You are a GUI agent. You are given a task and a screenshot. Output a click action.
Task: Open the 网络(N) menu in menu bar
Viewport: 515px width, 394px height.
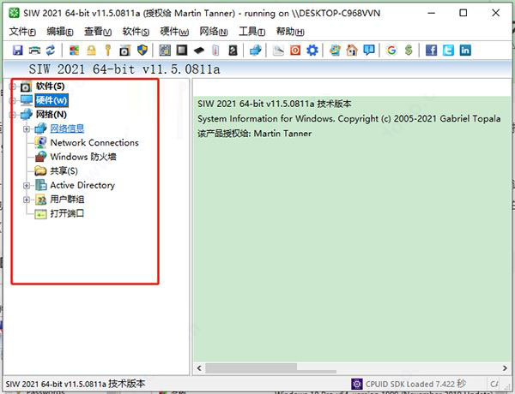pos(214,32)
